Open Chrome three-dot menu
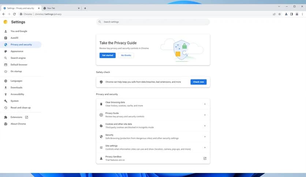The height and width of the screenshot is (177, 306). [x=302, y=14]
